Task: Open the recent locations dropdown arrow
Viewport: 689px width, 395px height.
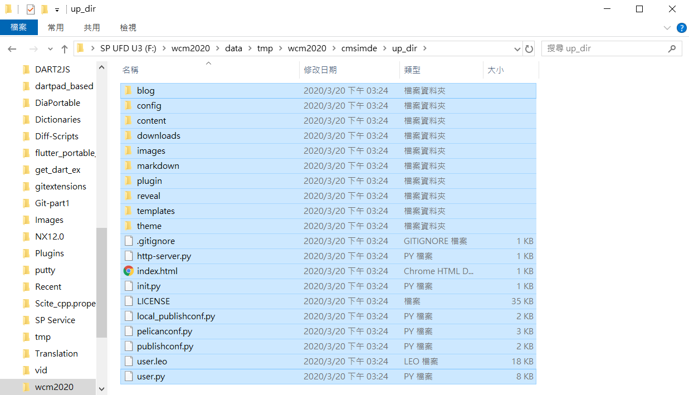Action: (x=50, y=49)
